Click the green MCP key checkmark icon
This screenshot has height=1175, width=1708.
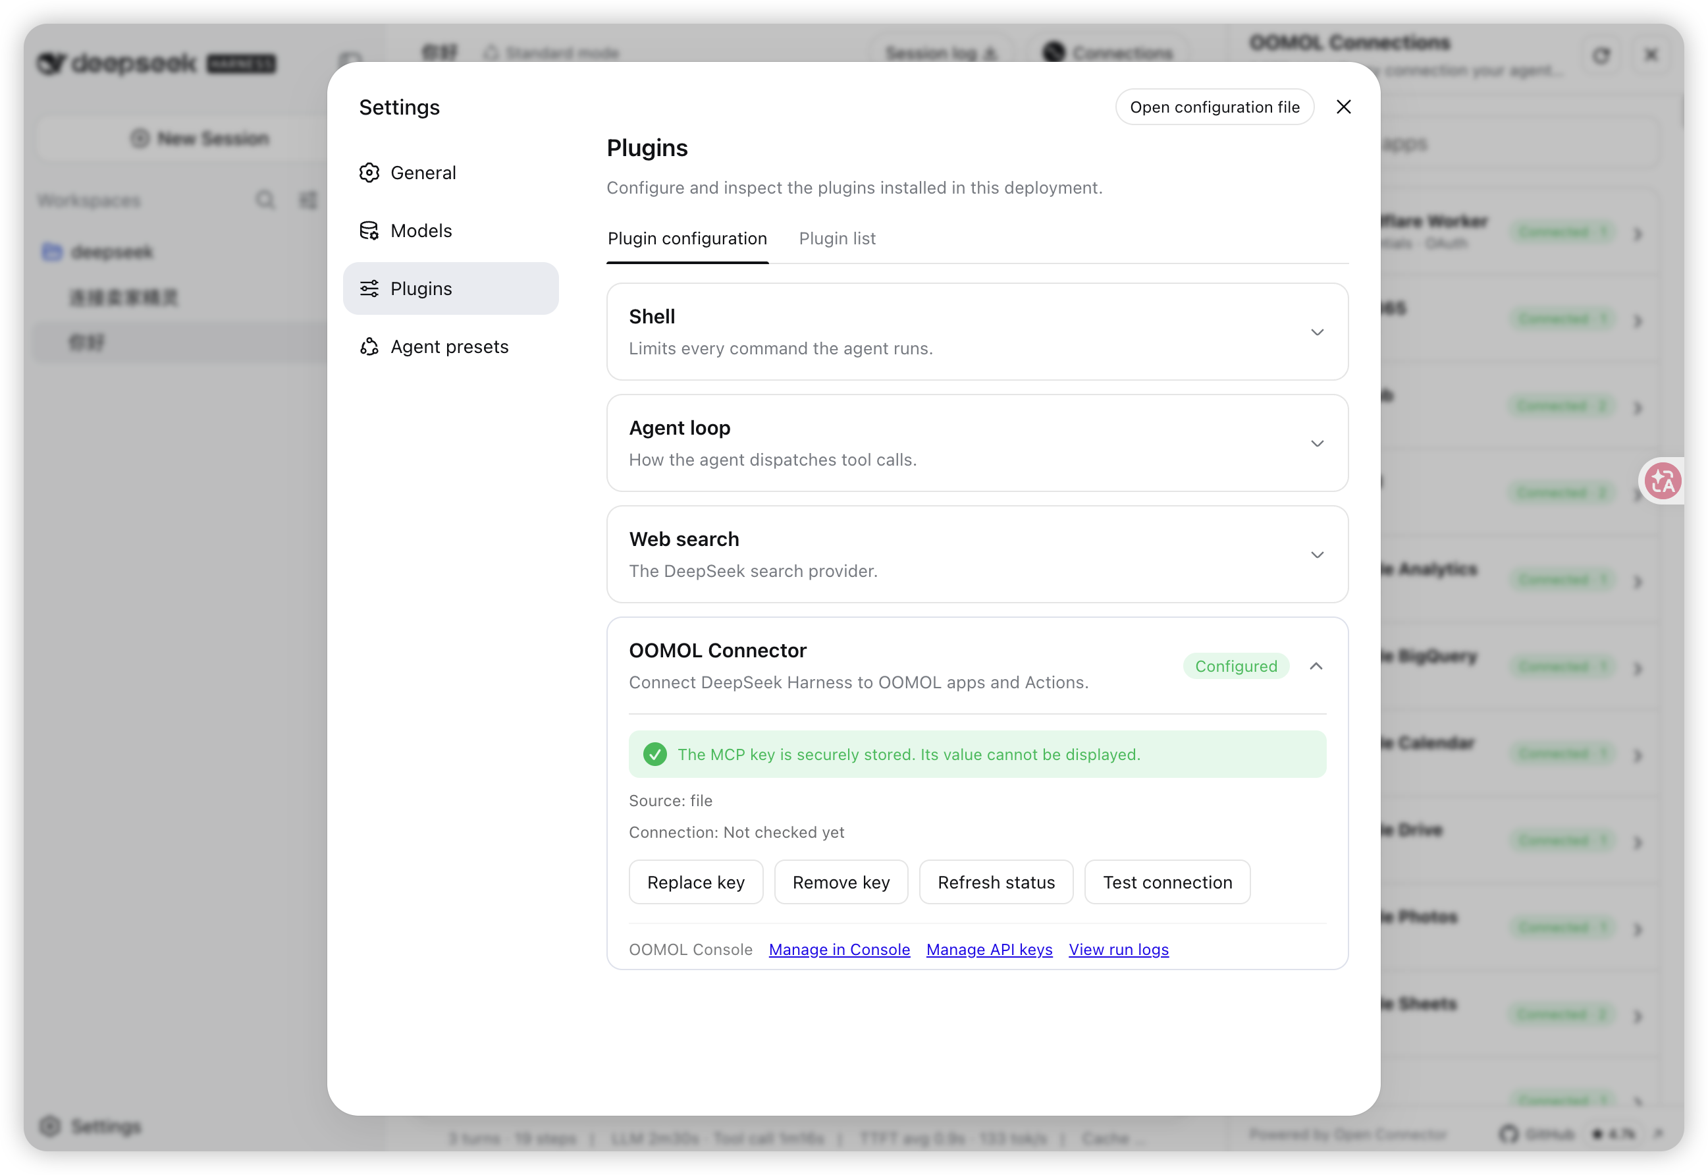(654, 754)
